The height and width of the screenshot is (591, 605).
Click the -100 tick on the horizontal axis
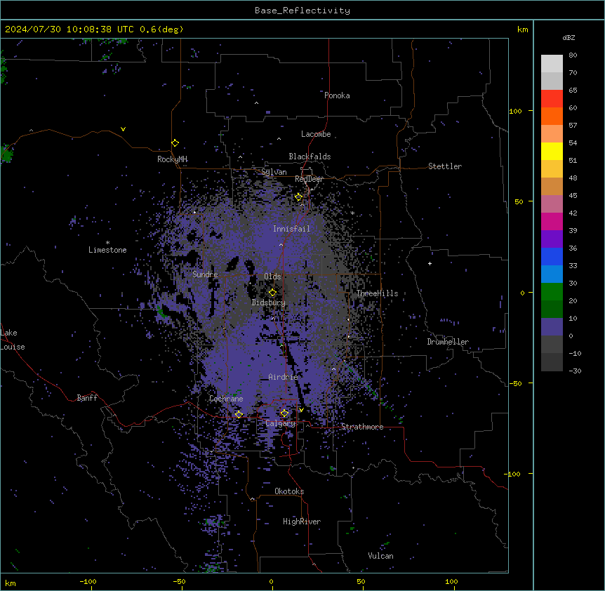click(x=88, y=581)
